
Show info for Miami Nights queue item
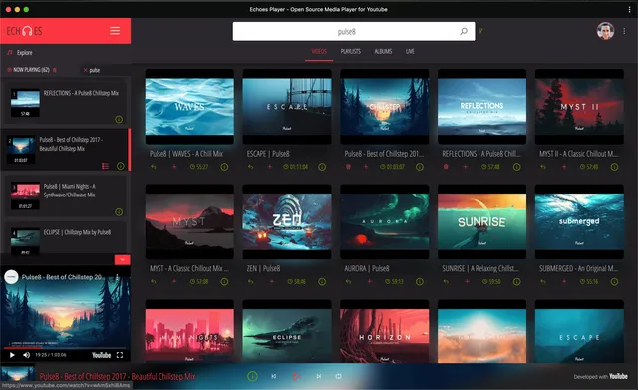119,212
